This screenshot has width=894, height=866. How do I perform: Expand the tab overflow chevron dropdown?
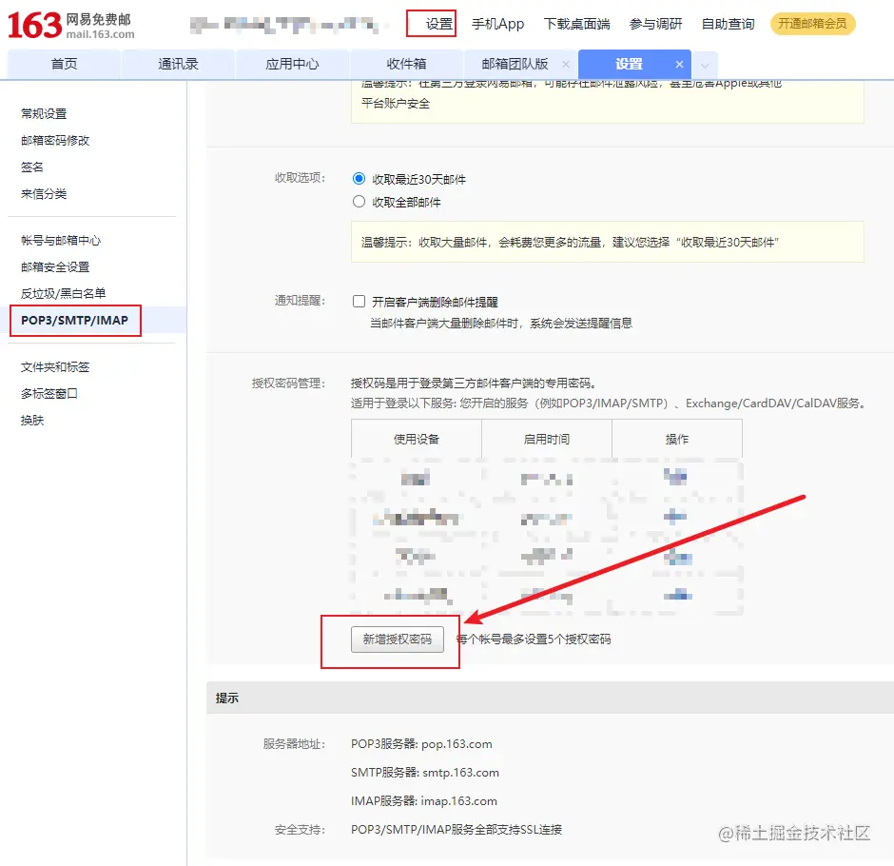705,65
